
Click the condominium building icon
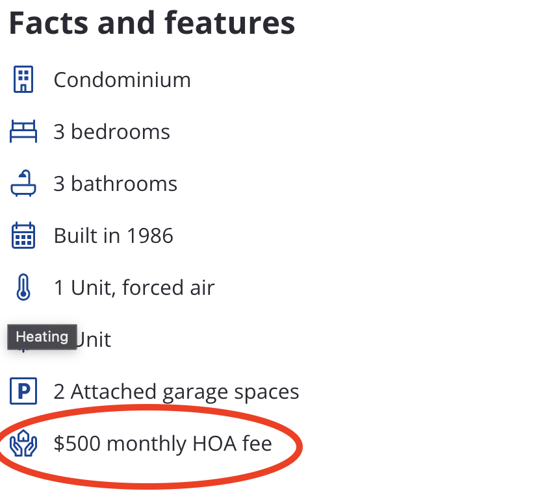[x=23, y=80]
